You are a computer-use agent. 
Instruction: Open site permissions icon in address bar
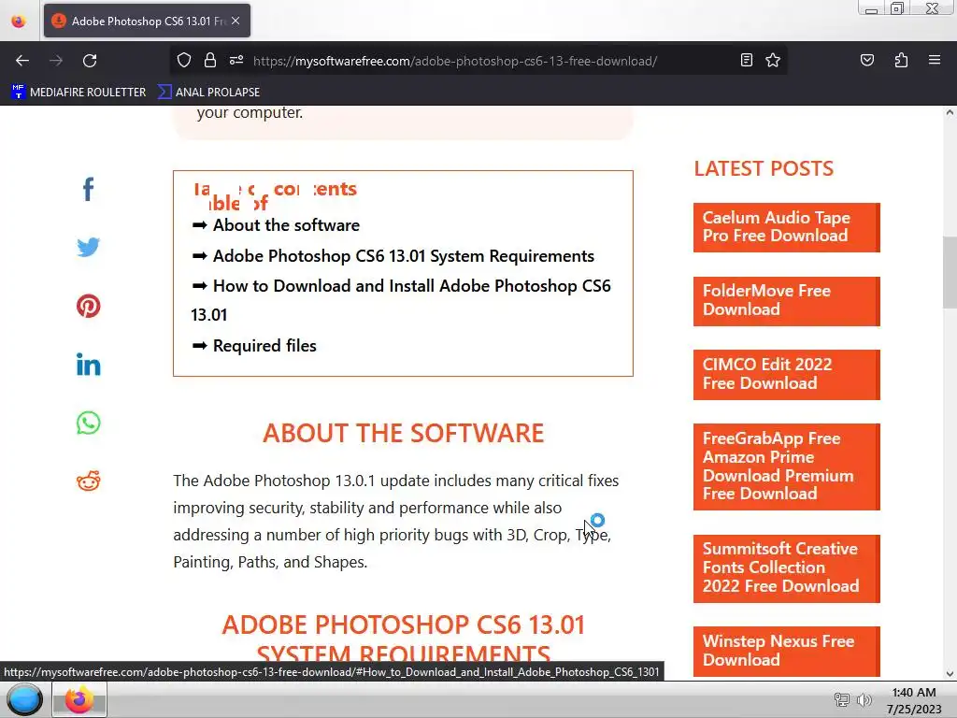[236, 60]
